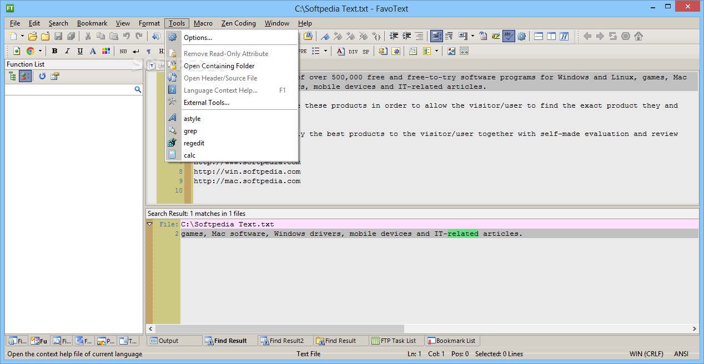
Task: Click the NB non-breaking space icon
Action: tap(123, 51)
